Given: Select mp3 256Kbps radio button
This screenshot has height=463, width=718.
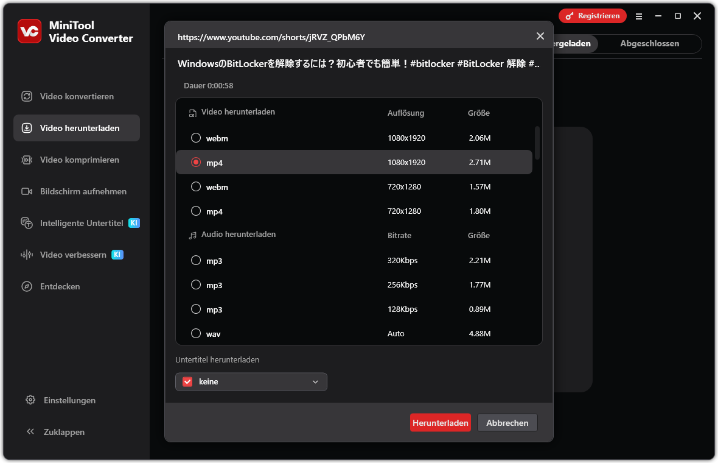Looking at the screenshot, I should pos(195,285).
